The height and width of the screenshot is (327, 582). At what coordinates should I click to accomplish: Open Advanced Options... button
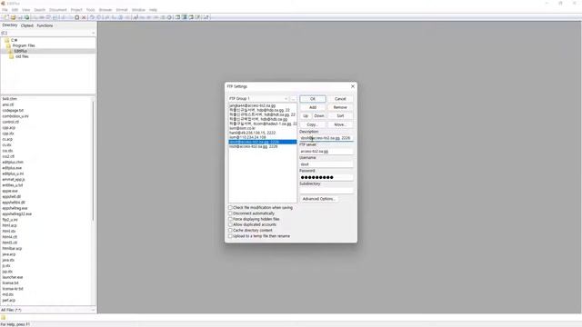click(318, 199)
